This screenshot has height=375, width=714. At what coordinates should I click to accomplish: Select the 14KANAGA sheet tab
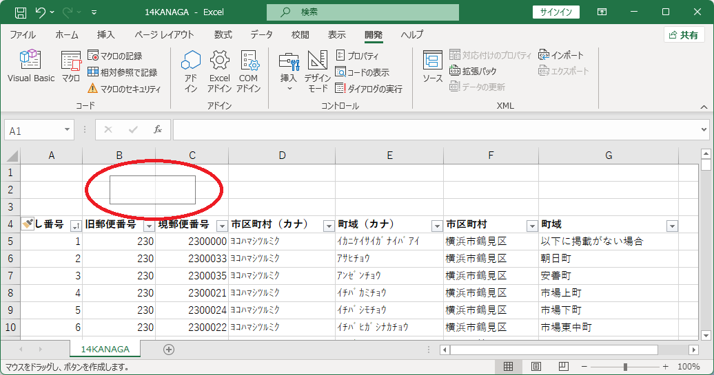105,349
